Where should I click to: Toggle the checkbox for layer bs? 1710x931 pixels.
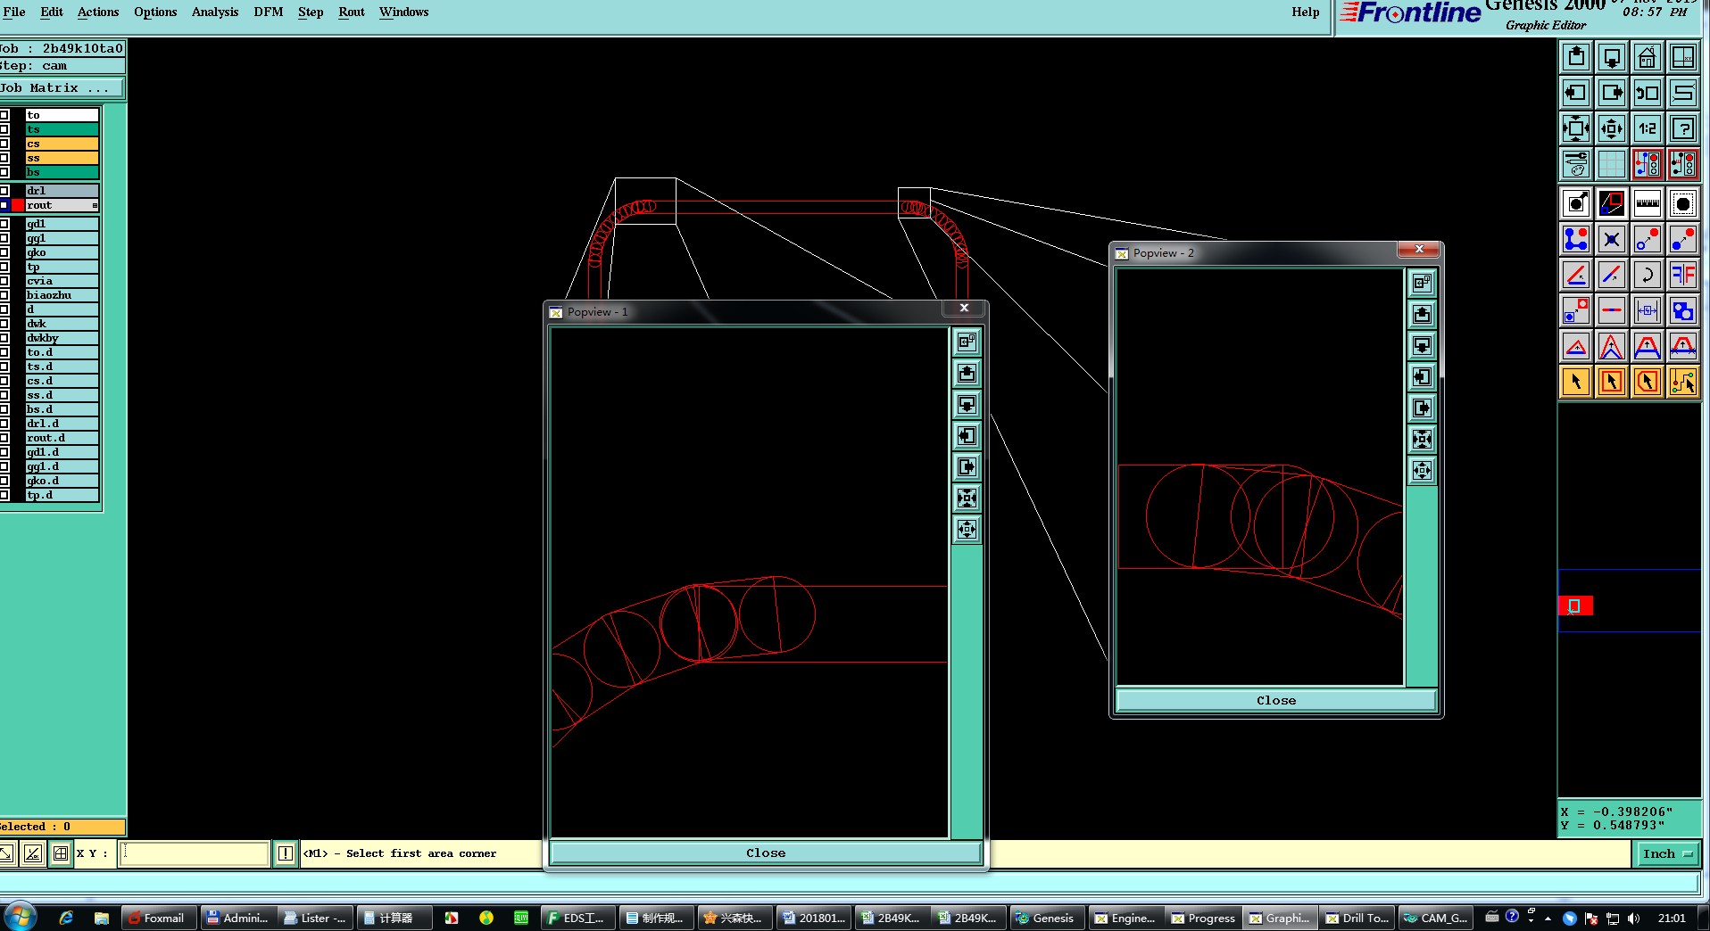[4, 172]
